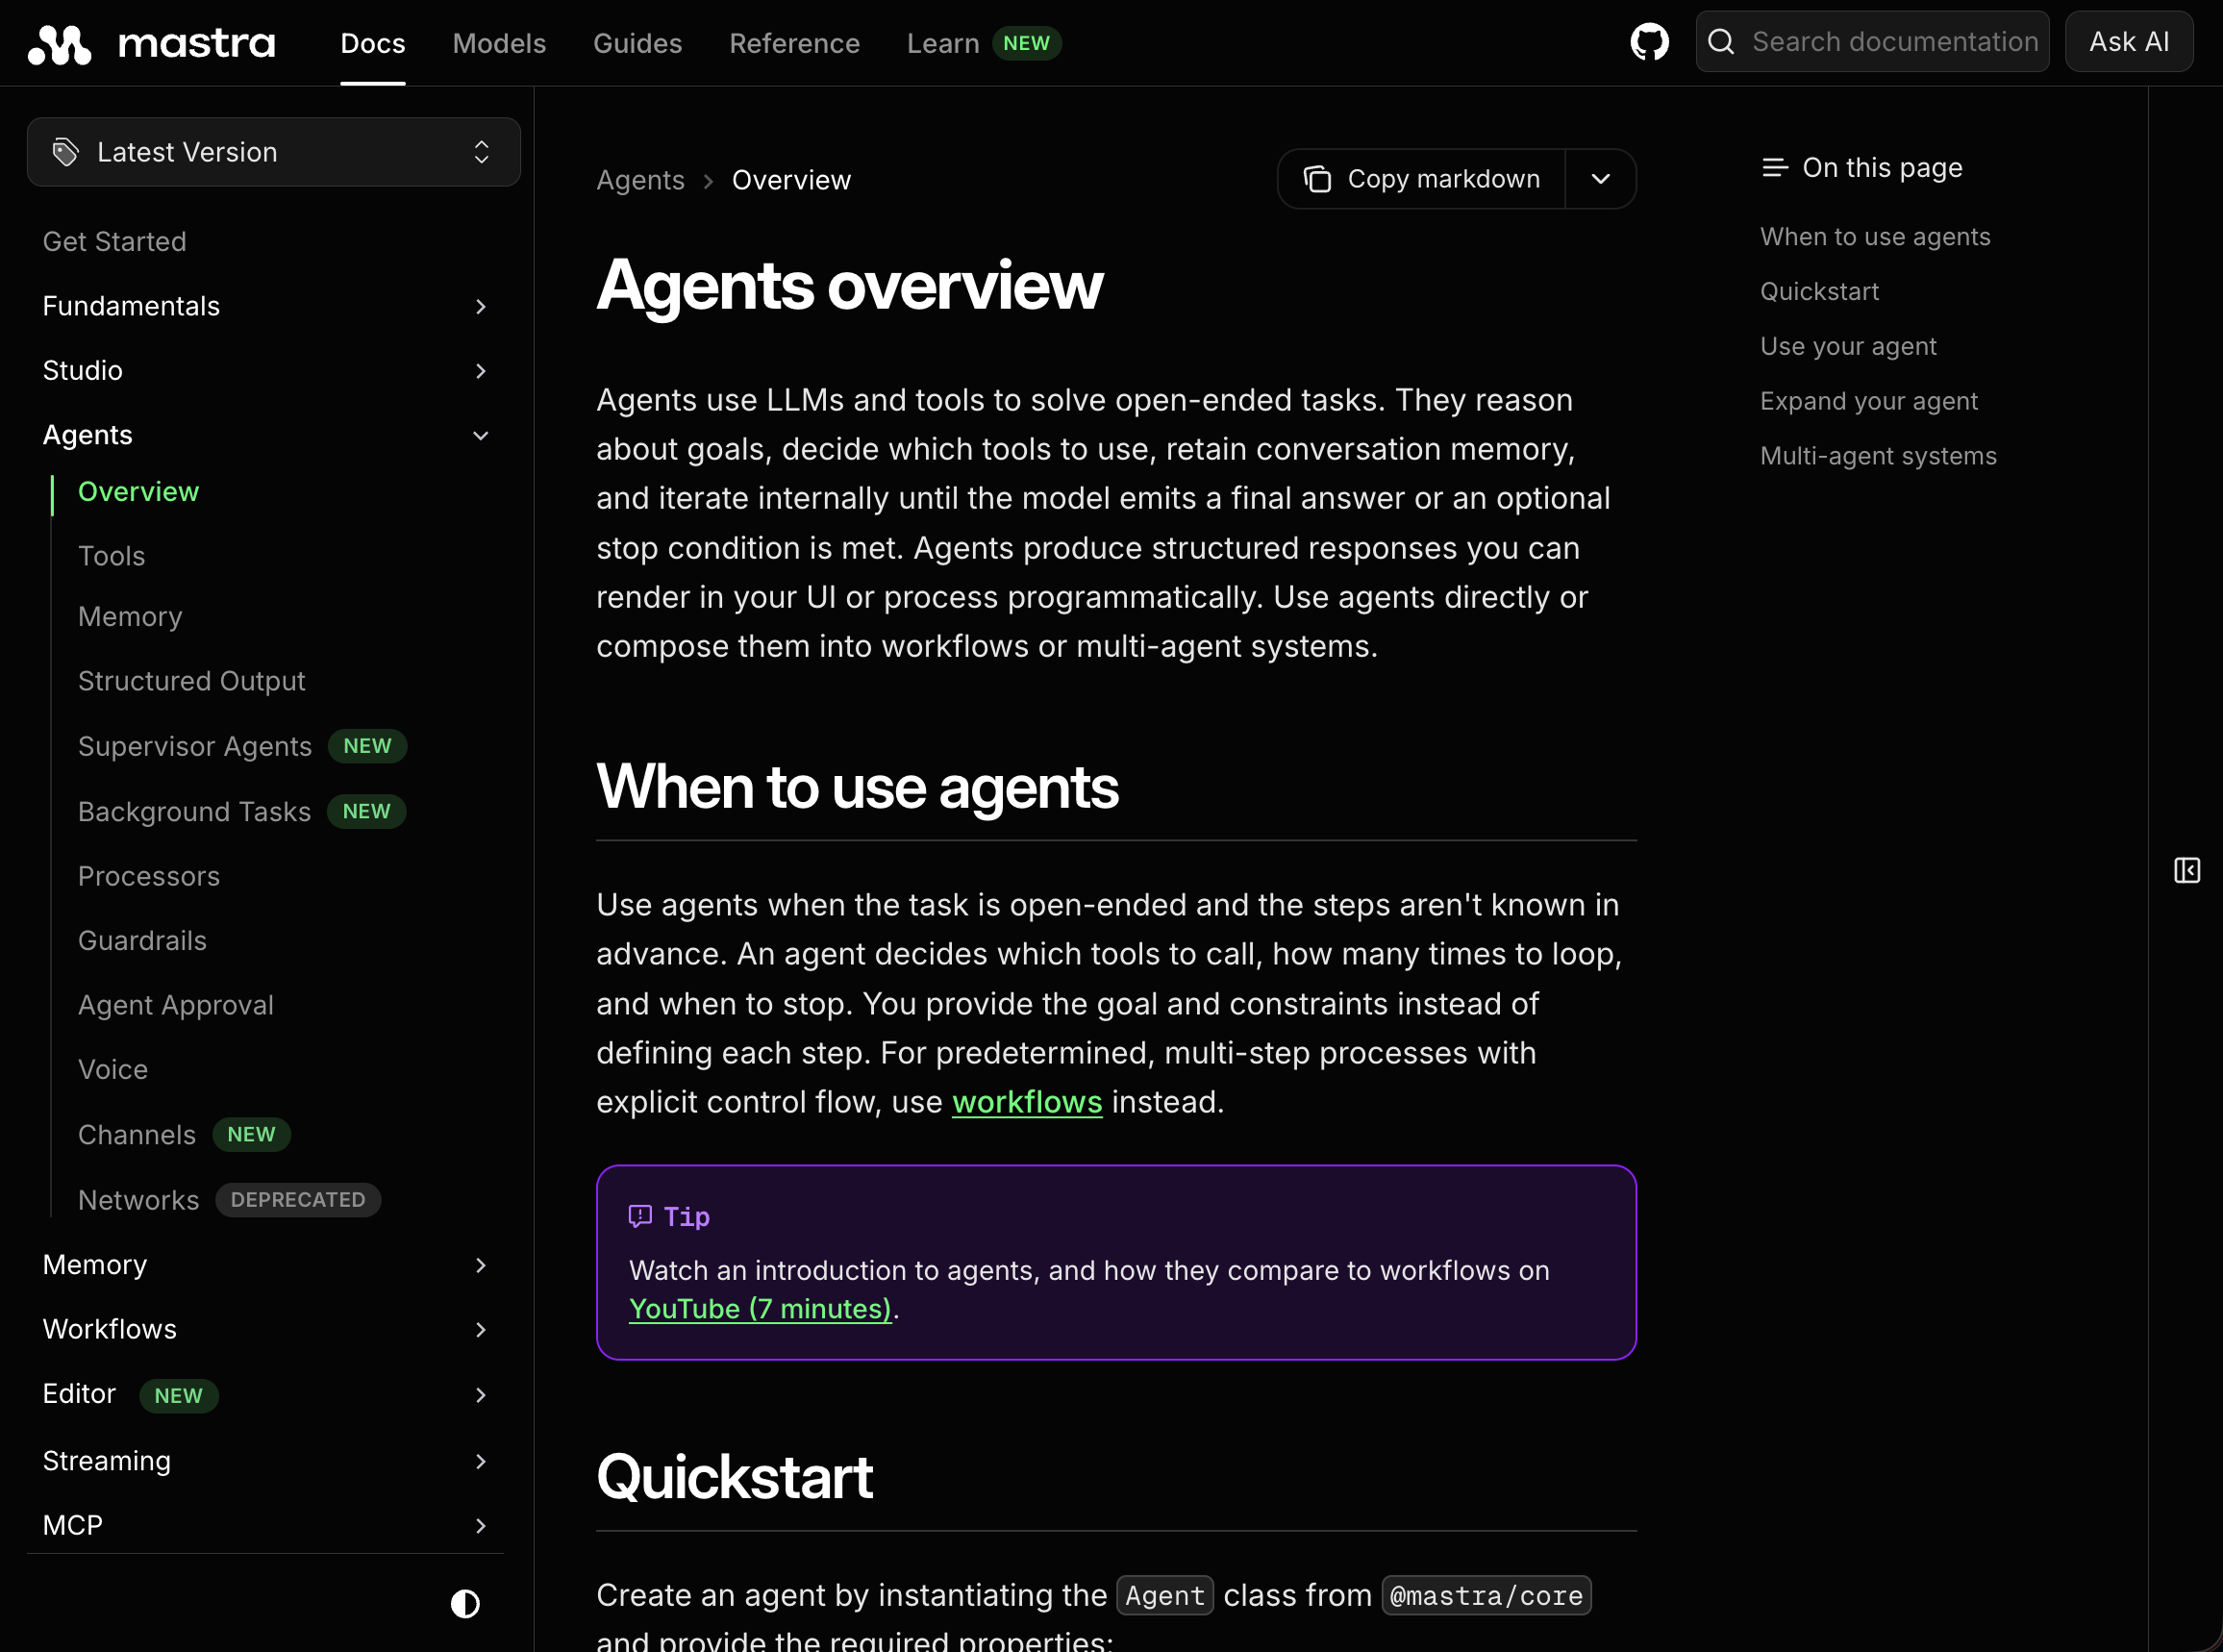Click the copy icon in Copy markdown
The height and width of the screenshot is (1652, 2223).
tap(1318, 179)
